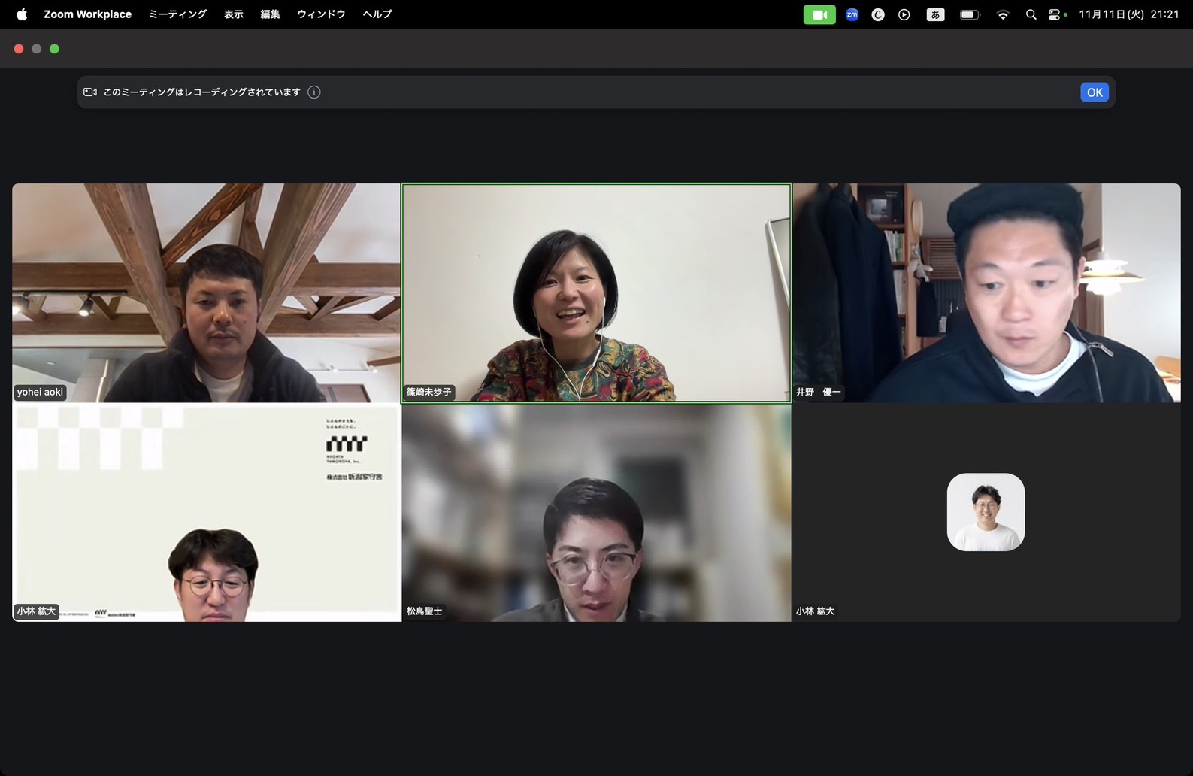This screenshot has height=776, width=1193.
Task: Click the recording camera icon in banner
Action: tap(90, 92)
